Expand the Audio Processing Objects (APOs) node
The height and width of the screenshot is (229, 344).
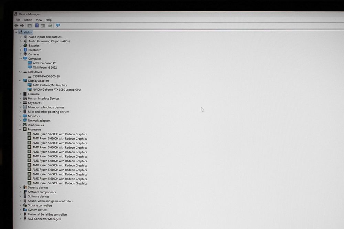coord(21,41)
